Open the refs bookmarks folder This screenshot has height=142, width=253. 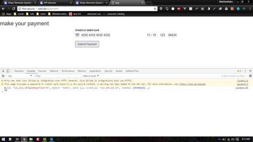[x=30, y=14]
